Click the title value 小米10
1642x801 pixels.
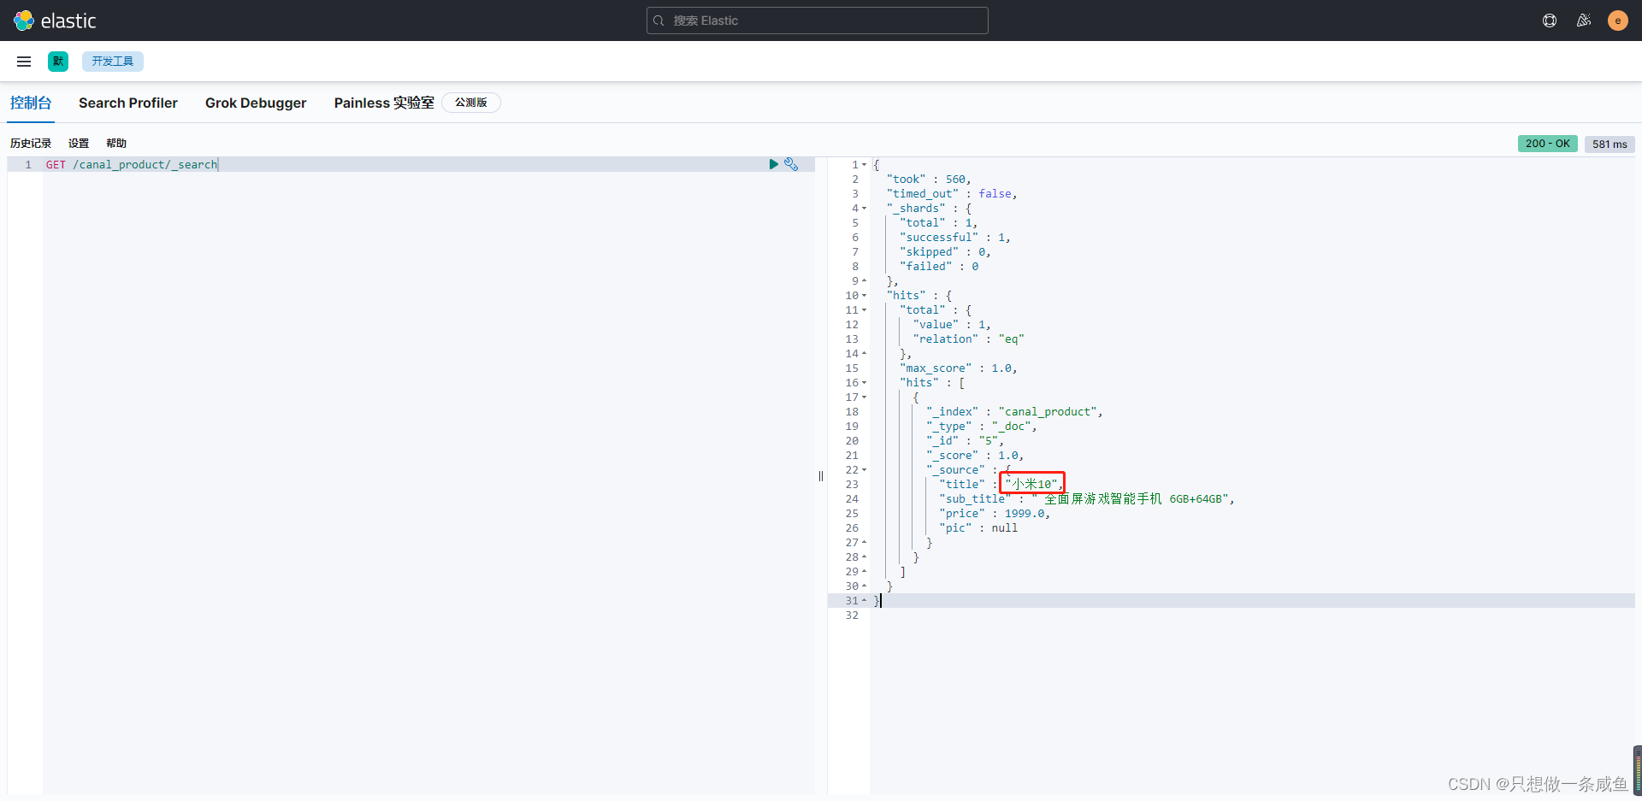1032,485
